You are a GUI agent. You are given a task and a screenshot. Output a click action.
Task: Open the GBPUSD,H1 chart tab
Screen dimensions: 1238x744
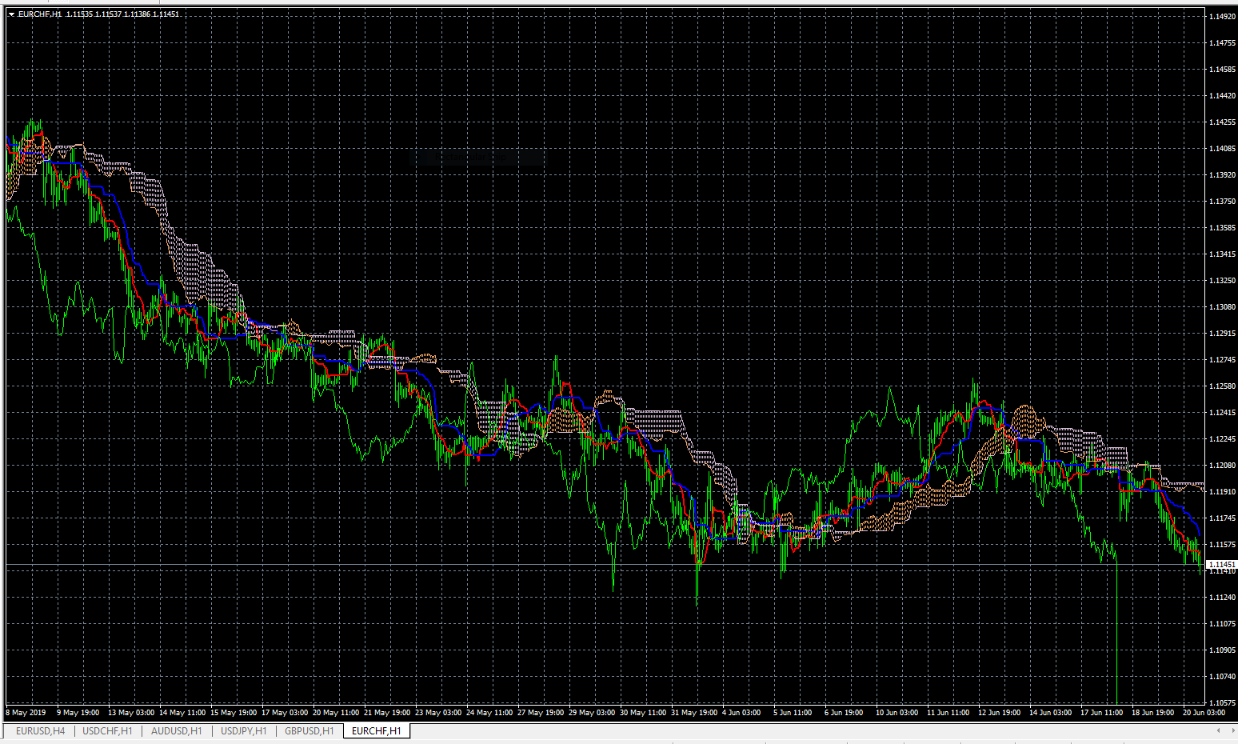[309, 730]
